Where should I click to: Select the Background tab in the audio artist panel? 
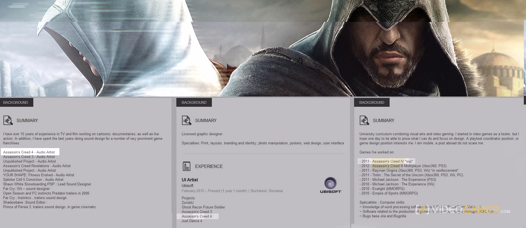[16, 103]
